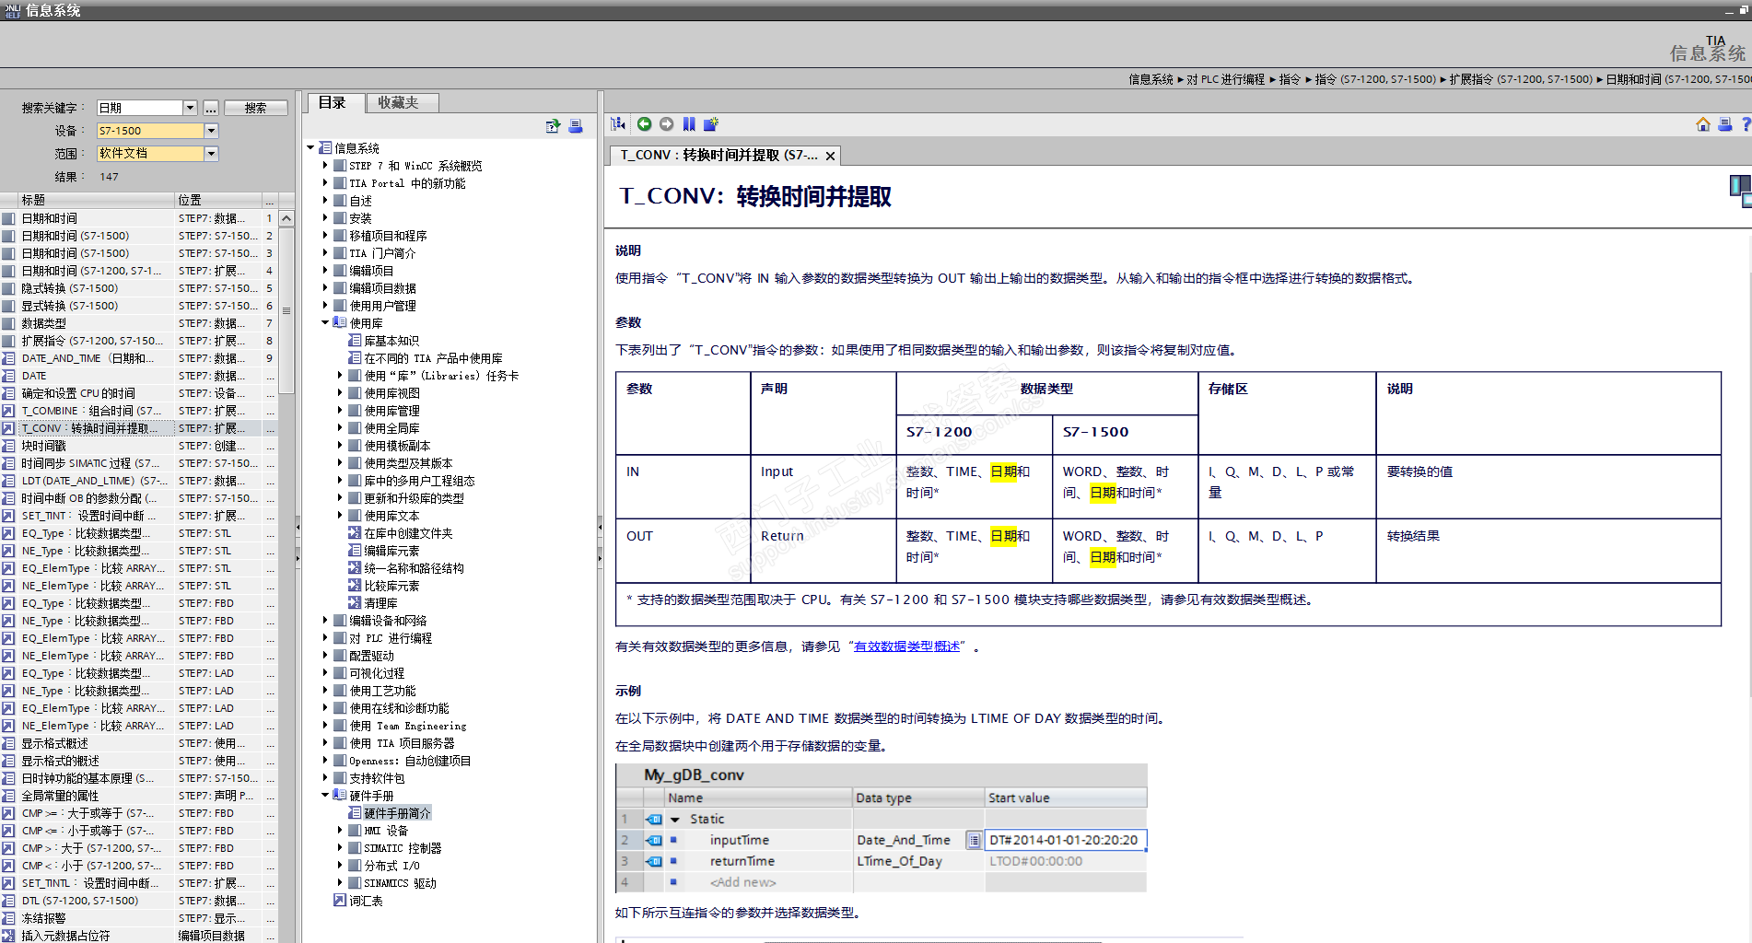Click the result icon beside 冻结报警

coord(8,918)
